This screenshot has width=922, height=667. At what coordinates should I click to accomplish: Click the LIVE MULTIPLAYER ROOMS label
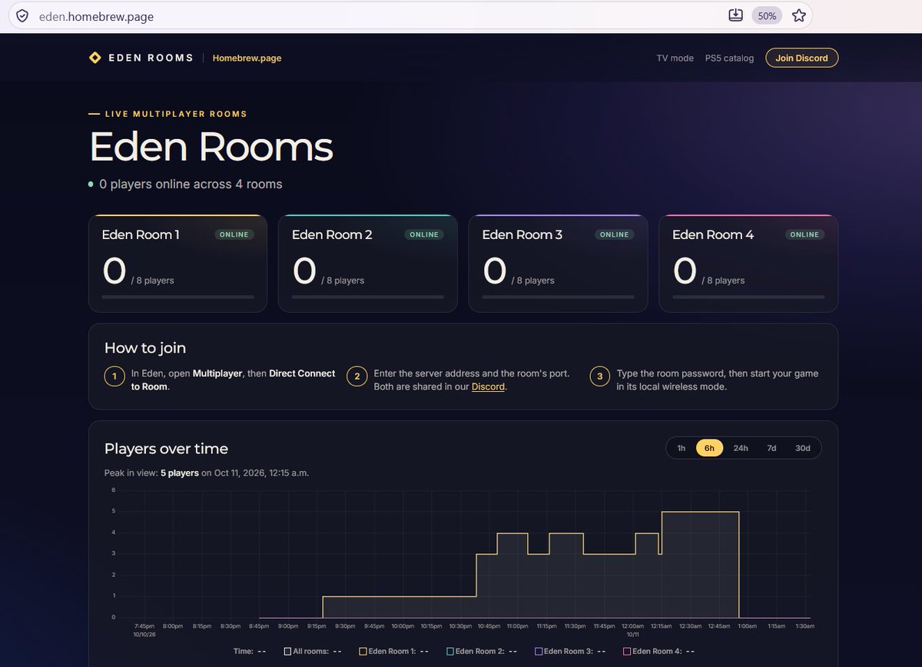[176, 114]
